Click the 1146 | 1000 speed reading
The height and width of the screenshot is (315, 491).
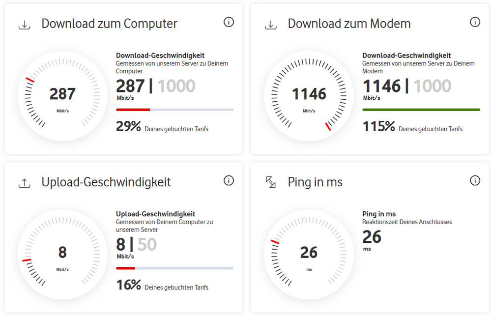point(407,86)
